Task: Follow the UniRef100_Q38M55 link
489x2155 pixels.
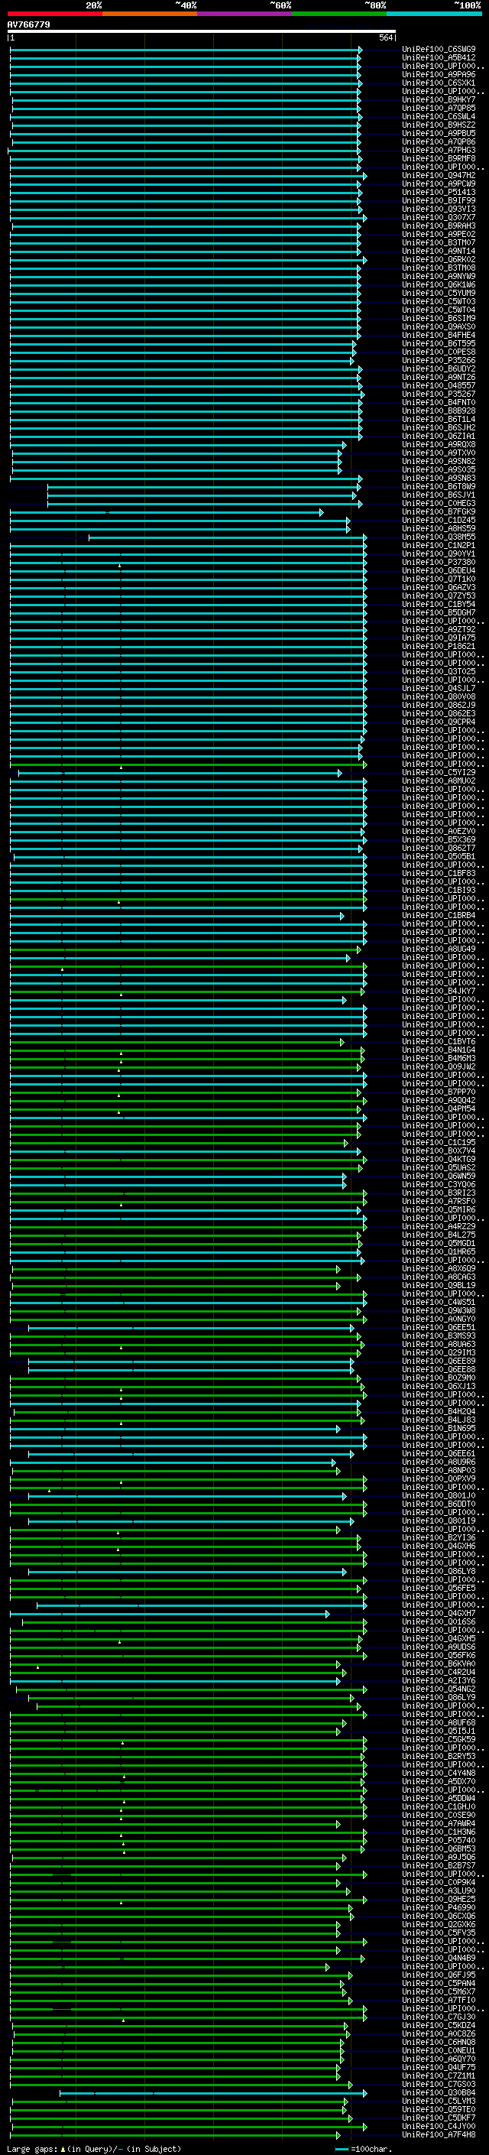Action: [439, 537]
